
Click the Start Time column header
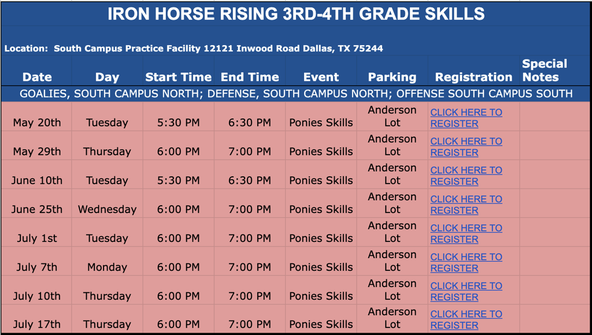(178, 77)
